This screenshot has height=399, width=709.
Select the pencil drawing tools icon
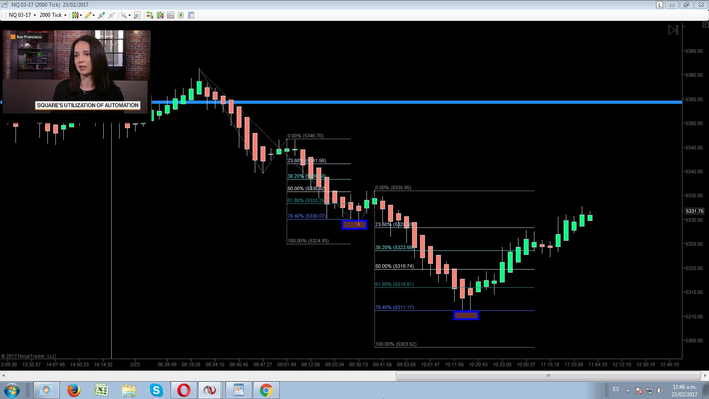pyautogui.click(x=88, y=15)
